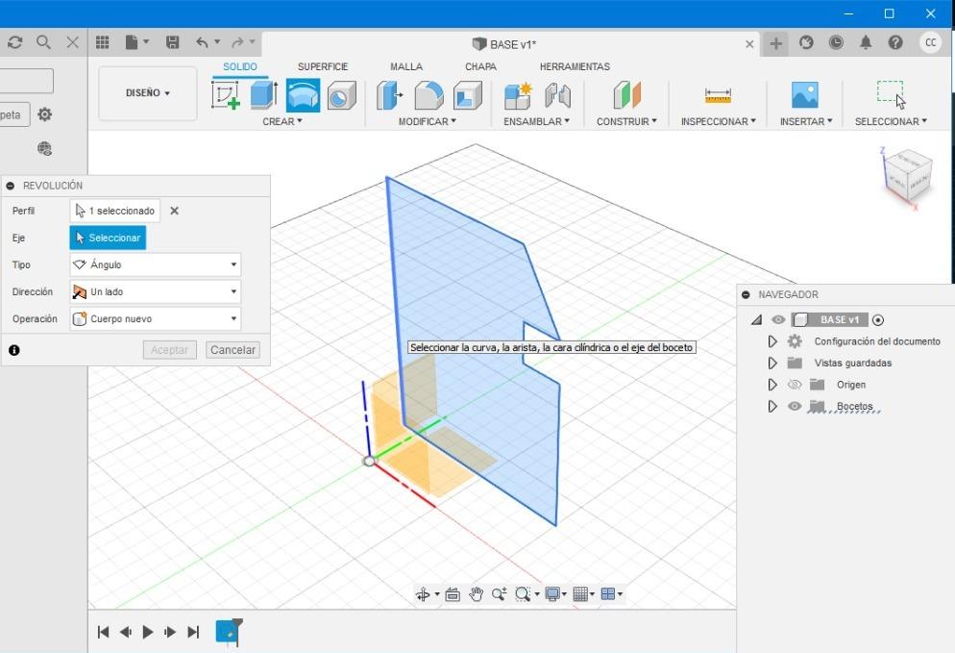This screenshot has height=653, width=955.
Task: Expand the Origen tree node
Action: (772, 385)
